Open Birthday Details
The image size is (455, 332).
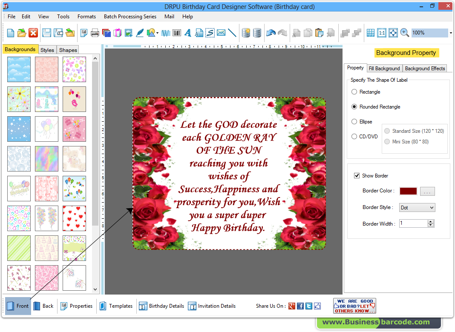coord(161,306)
